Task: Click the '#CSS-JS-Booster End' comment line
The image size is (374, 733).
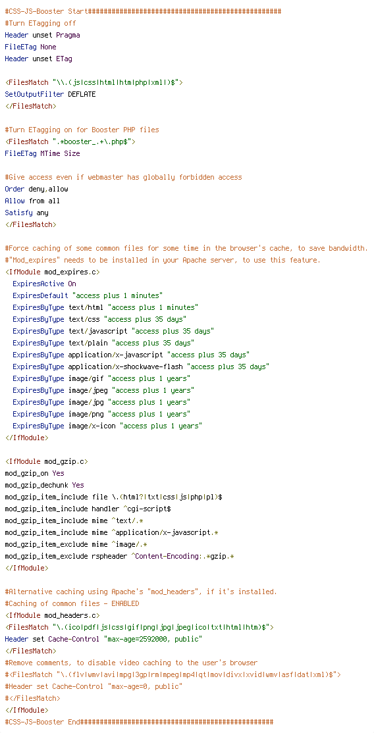Action: tap(139, 722)
